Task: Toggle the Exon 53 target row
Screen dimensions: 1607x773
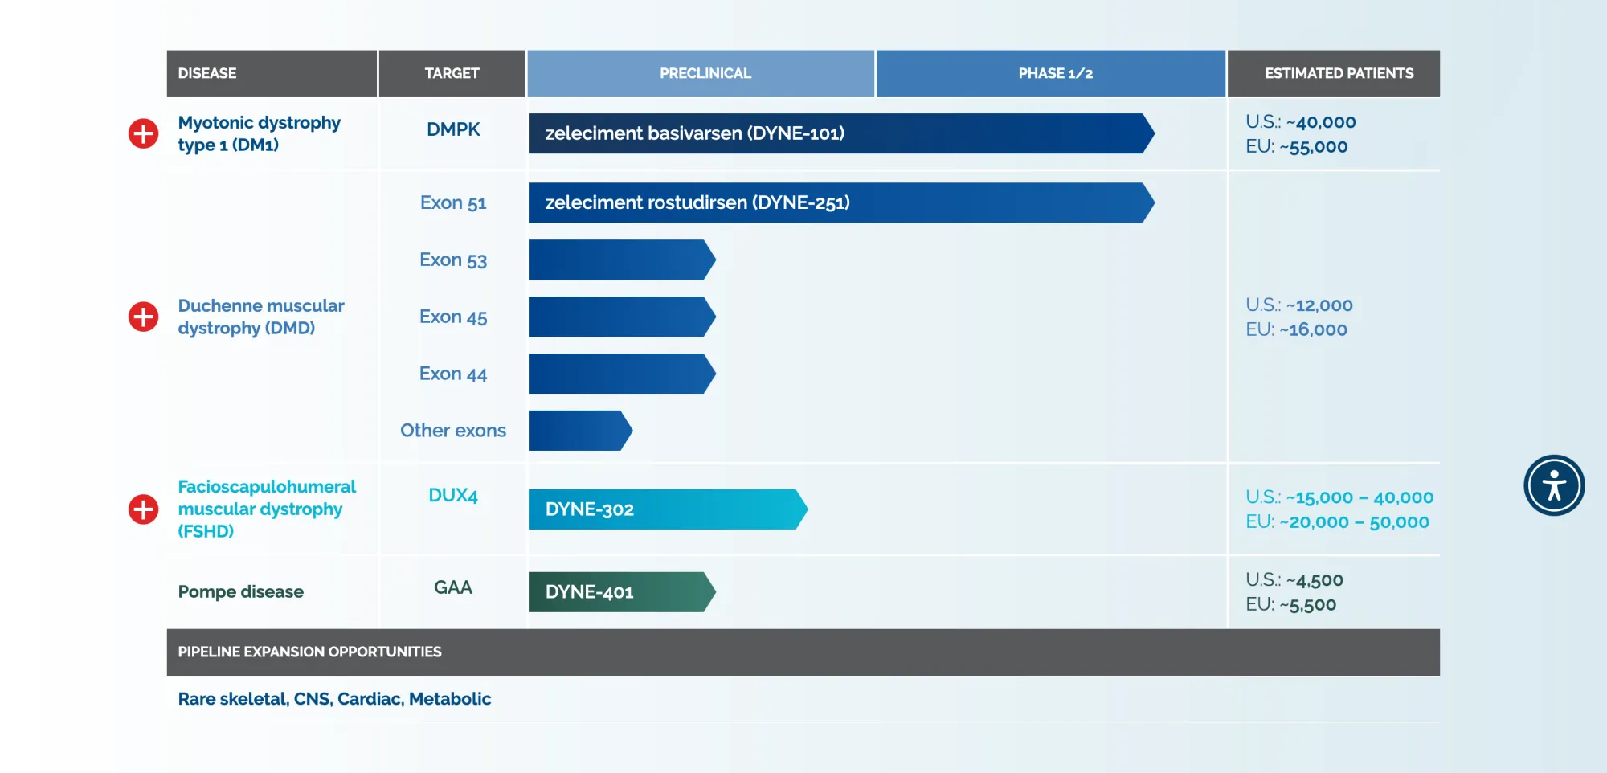Action: pos(452,260)
